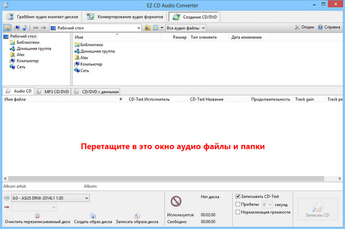Image resolution: width=345 pixels, height=229 pixels.
Task: Toggle Записывать CD-Text checkbox
Action: tap(238, 196)
